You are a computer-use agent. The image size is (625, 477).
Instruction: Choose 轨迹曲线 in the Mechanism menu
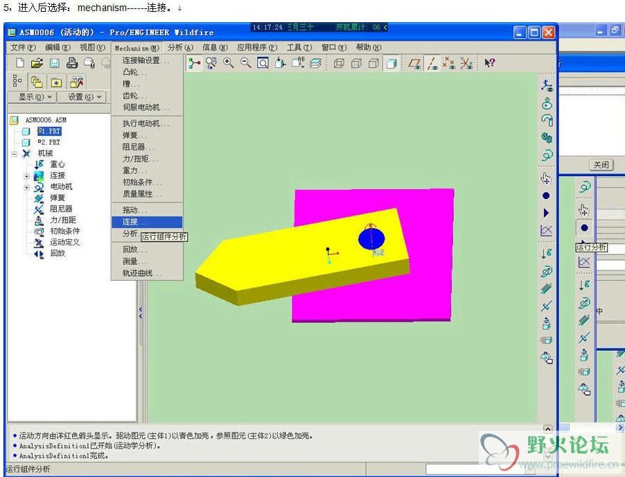coord(147,273)
